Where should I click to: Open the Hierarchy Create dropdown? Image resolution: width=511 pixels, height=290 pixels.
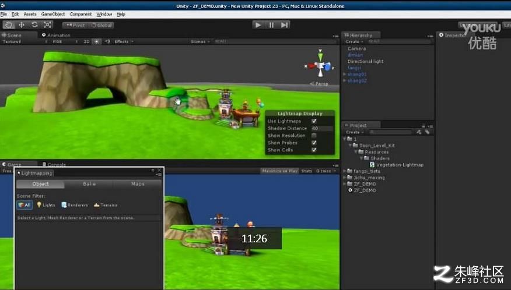pyautogui.click(x=354, y=42)
